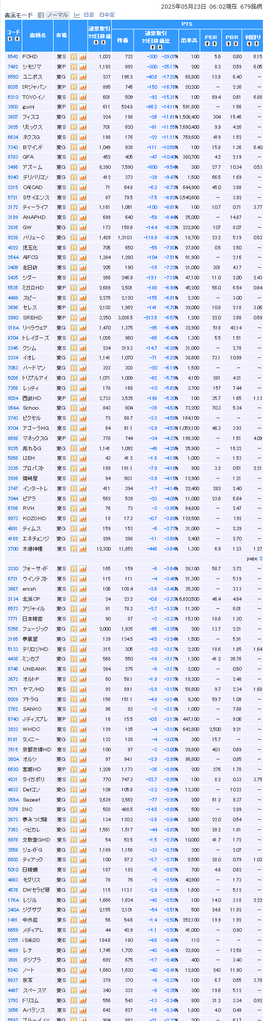Sort PER column descending
Image resolution: width=271 pixels, height=1021 pixels.
pos(214,44)
